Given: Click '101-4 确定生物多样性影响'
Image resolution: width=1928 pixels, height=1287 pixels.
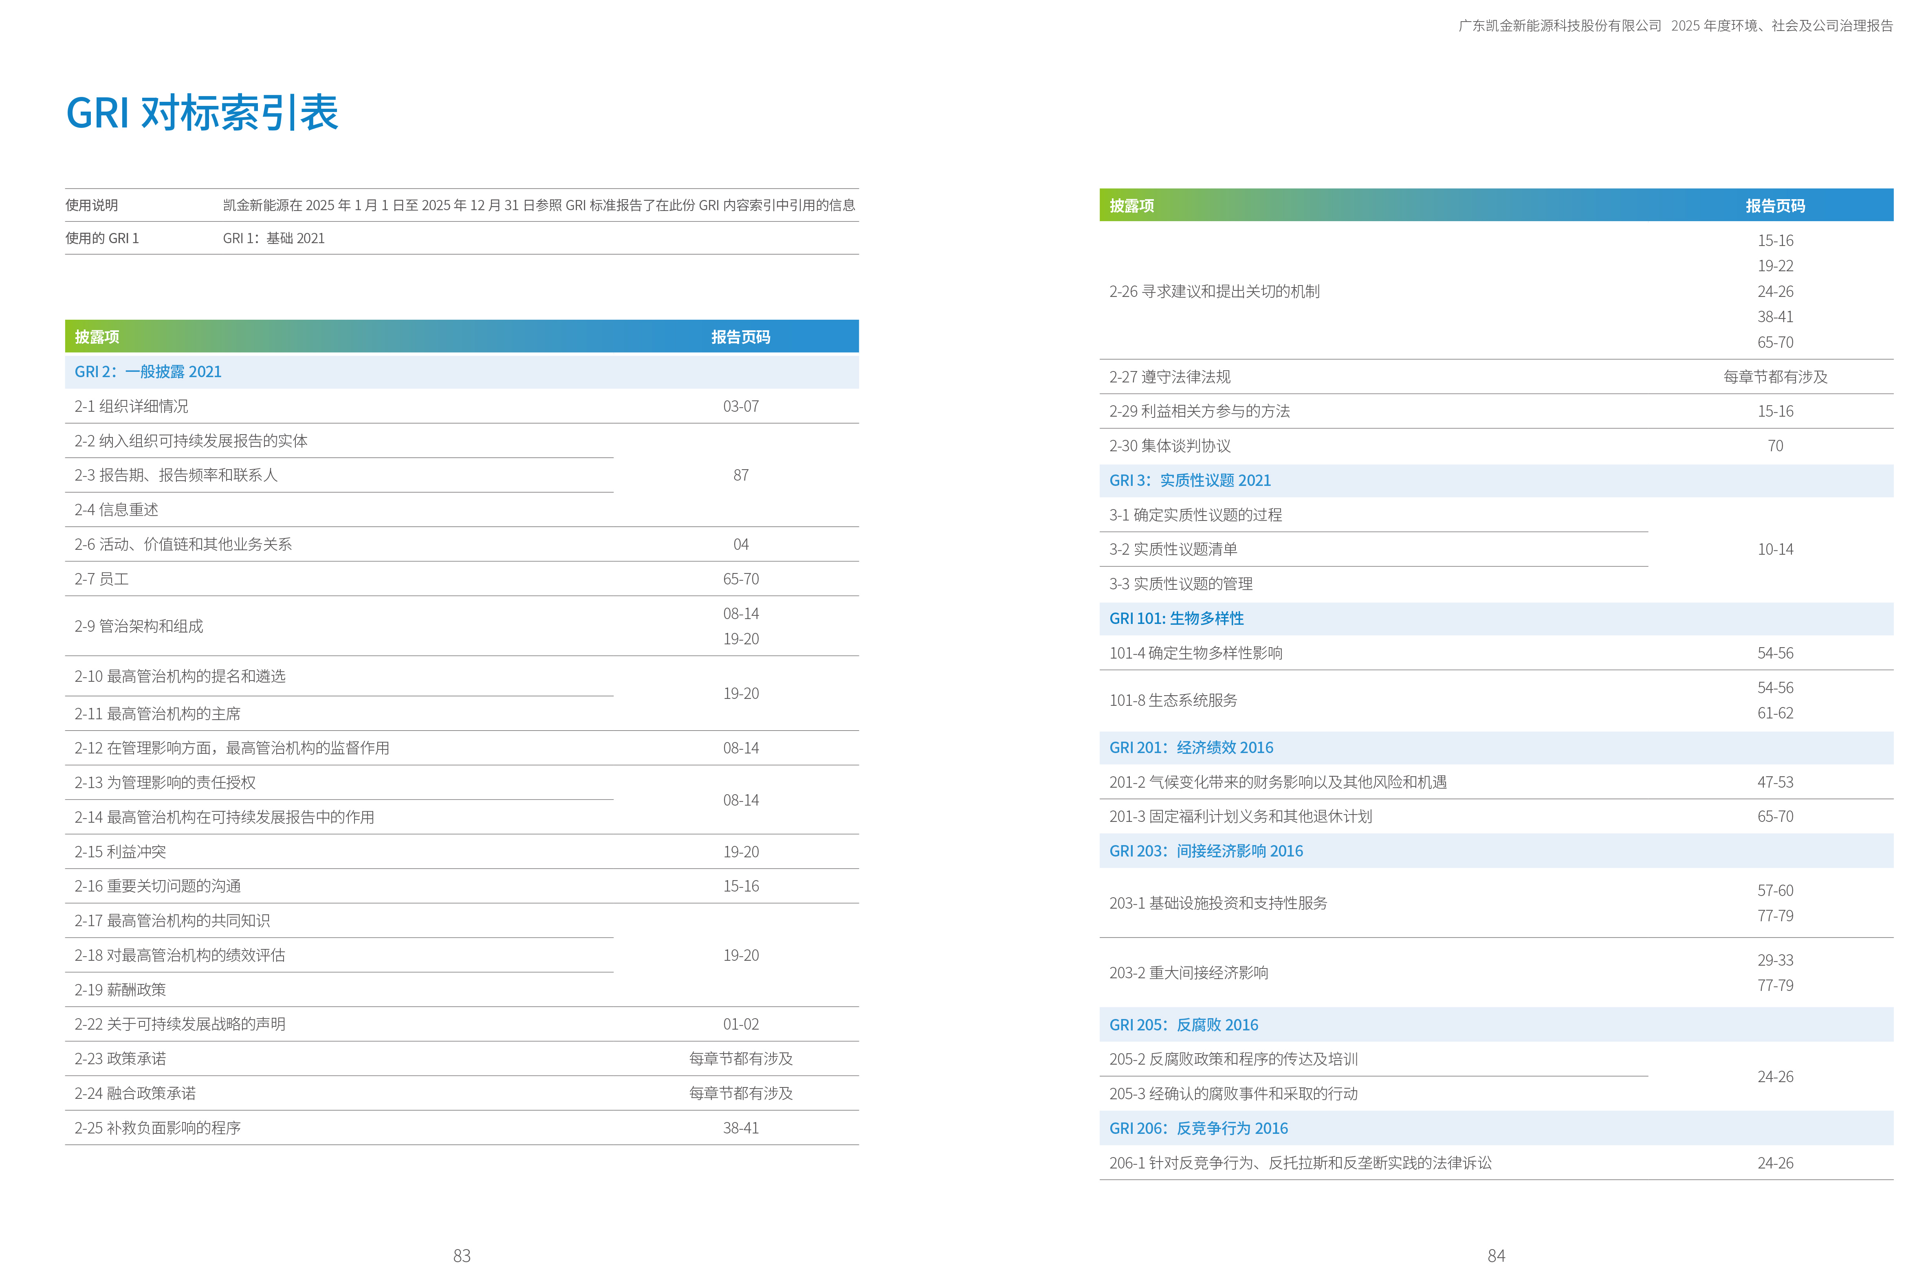Looking at the screenshot, I should 1195,653.
